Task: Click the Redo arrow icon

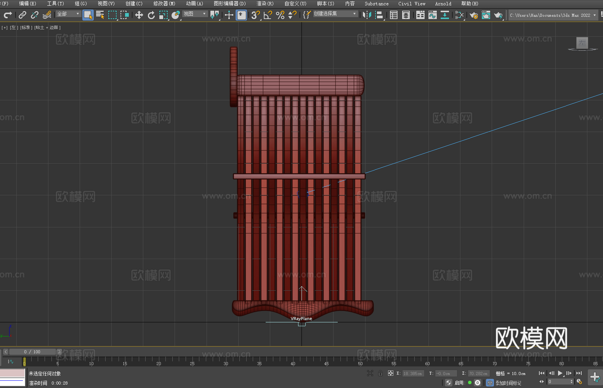Action: click(x=8, y=15)
